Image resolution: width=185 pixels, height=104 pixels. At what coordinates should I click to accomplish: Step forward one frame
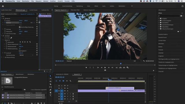click(x=109, y=68)
